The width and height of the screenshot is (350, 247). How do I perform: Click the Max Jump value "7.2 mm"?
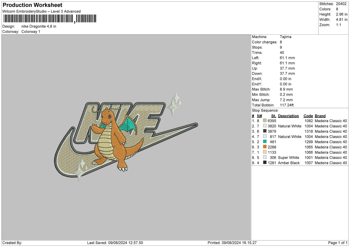(x=286, y=100)
